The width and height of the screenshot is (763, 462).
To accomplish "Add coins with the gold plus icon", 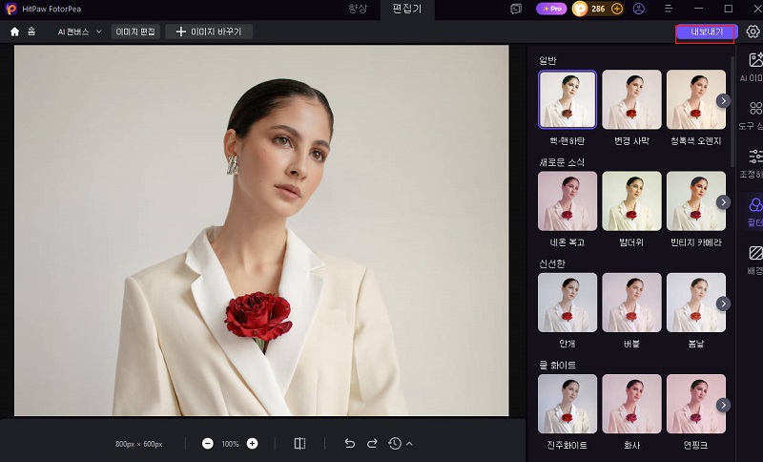I will [616, 9].
